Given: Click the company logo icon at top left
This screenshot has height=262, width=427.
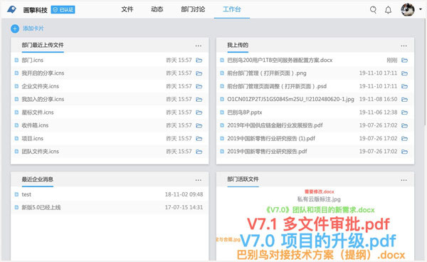Looking at the screenshot, I should pyautogui.click(x=11, y=9).
